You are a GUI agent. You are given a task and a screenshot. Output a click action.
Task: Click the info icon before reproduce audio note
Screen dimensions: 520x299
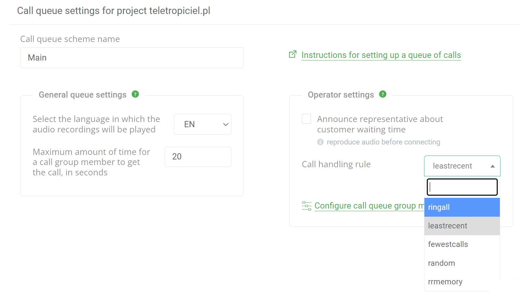coord(321,142)
